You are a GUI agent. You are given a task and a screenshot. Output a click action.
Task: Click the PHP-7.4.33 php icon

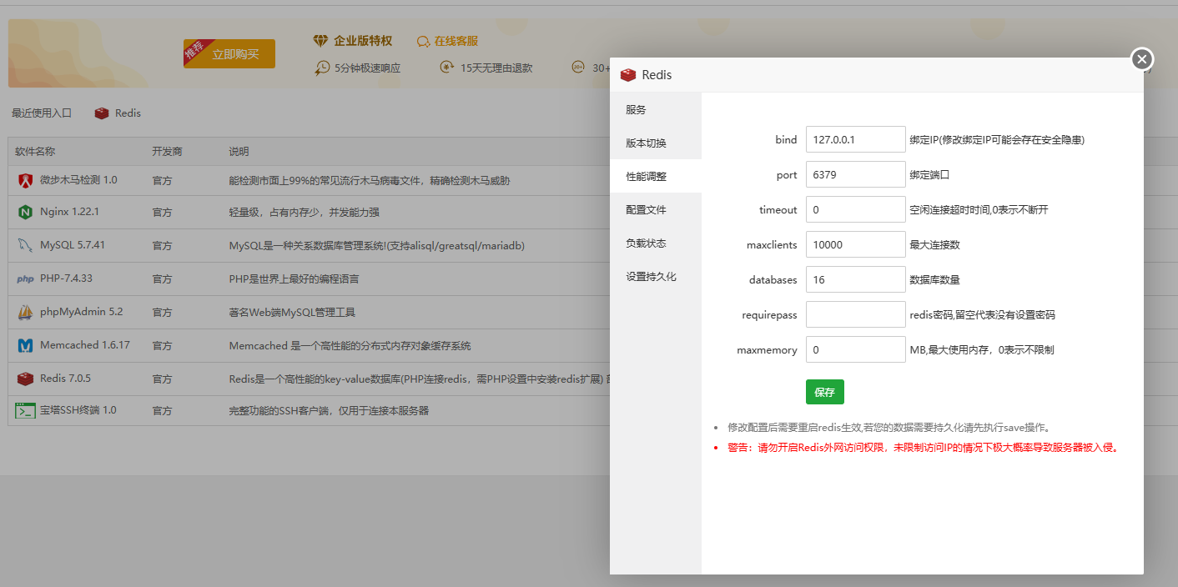coord(25,278)
